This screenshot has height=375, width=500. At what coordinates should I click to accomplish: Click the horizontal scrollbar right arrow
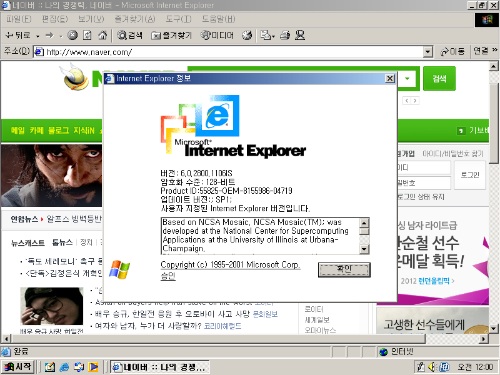tap(484, 339)
